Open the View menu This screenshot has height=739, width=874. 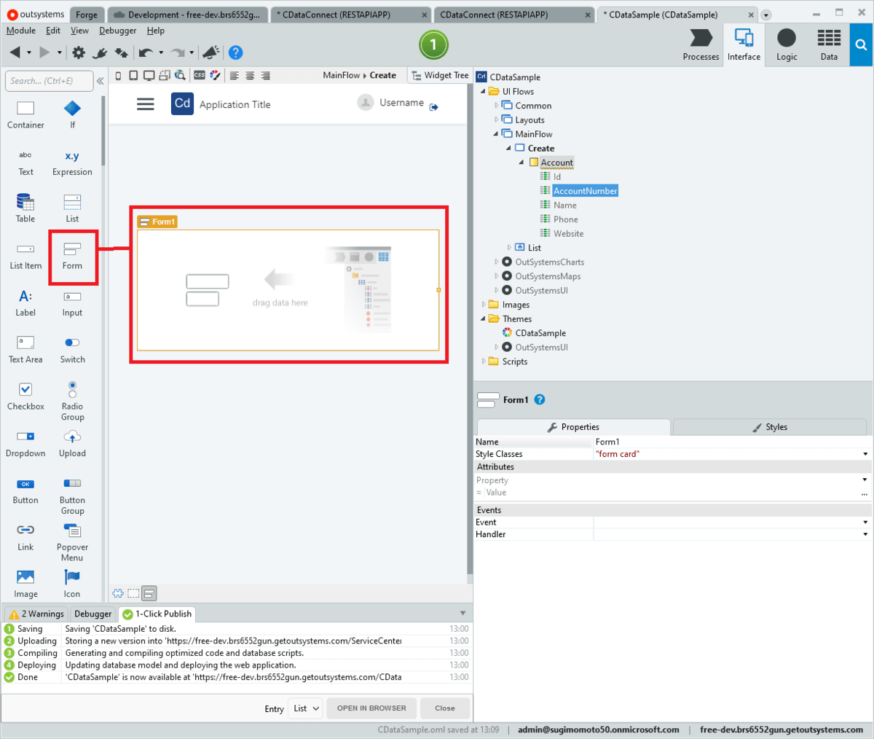79,31
